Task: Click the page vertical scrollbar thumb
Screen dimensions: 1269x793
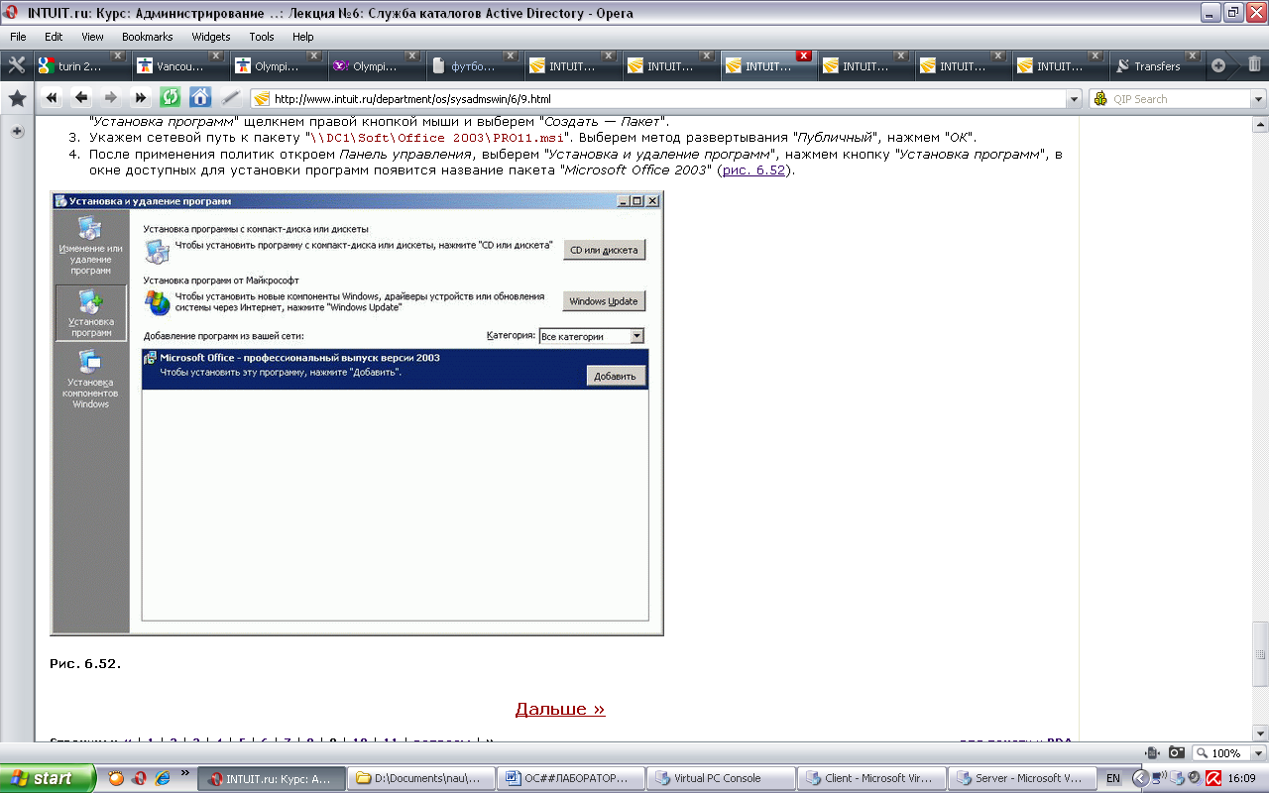Action: 1260,654
